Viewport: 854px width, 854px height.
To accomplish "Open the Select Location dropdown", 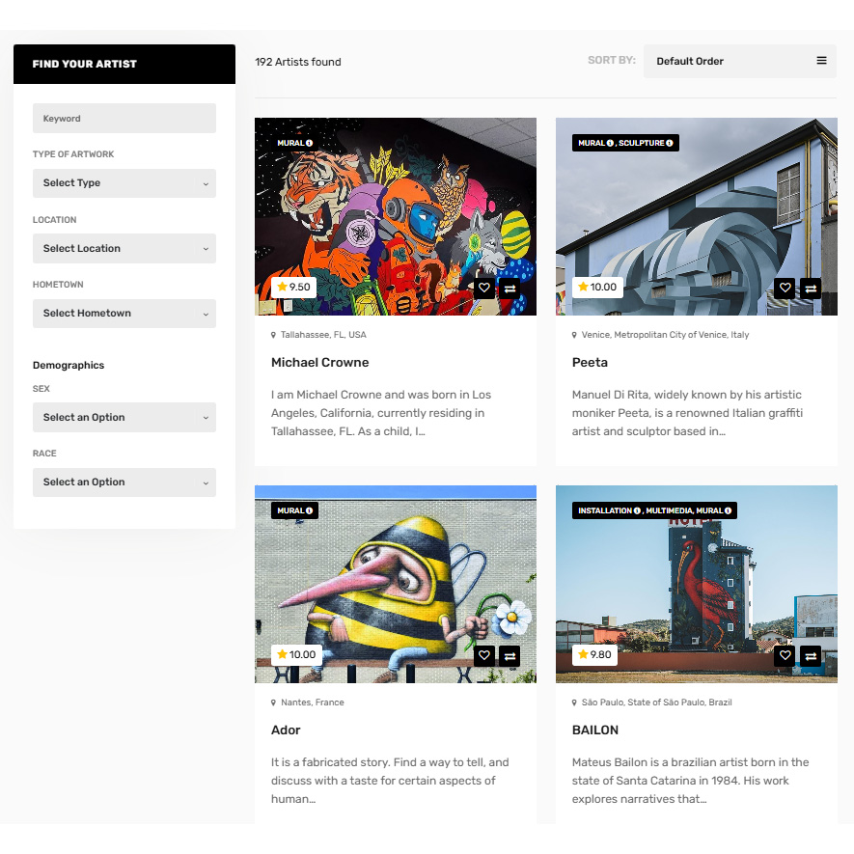I will (124, 248).
